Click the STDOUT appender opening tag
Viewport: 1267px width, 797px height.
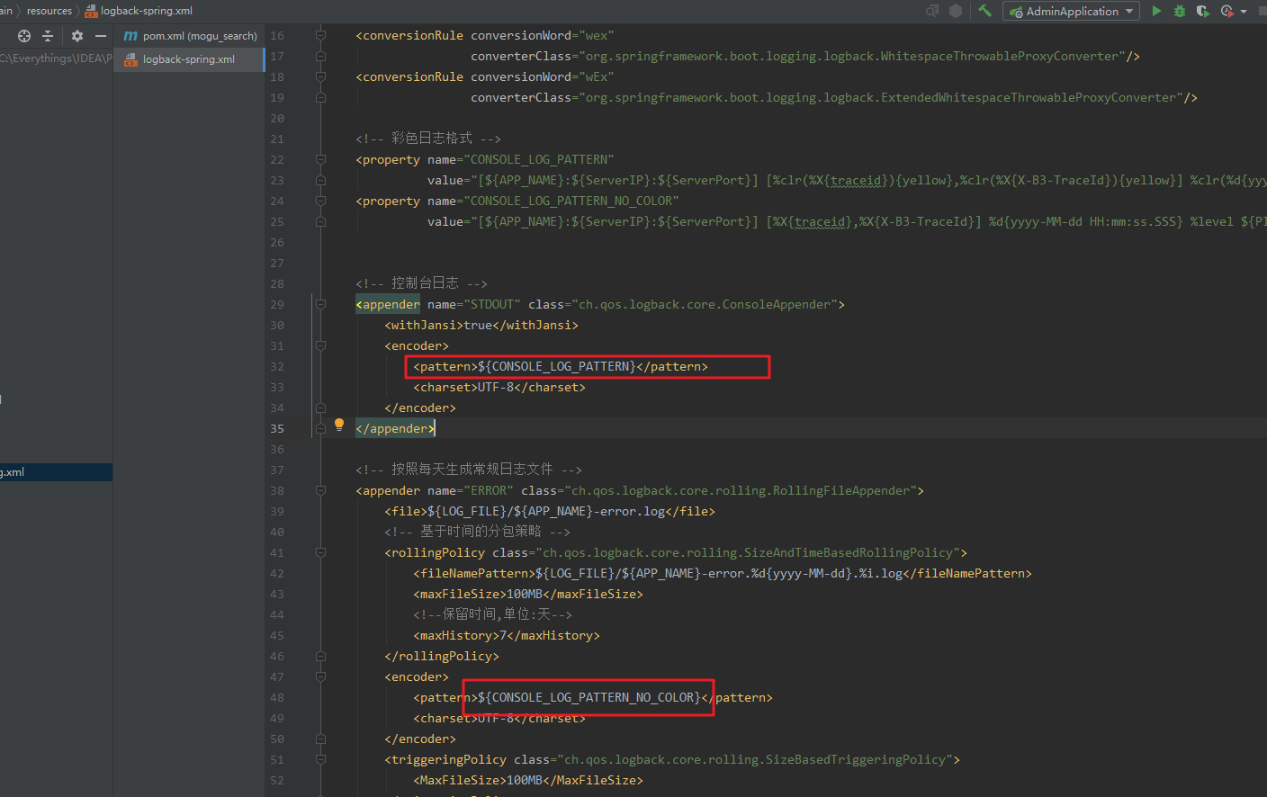600,305
